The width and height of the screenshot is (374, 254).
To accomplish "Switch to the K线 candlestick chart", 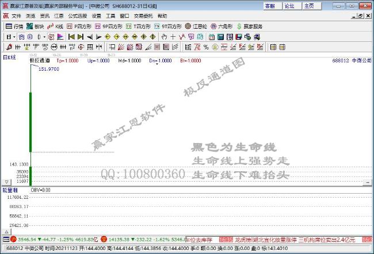I will tap(55, 26).
